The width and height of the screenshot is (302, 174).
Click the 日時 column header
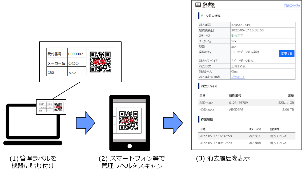(x=202, y=129)
